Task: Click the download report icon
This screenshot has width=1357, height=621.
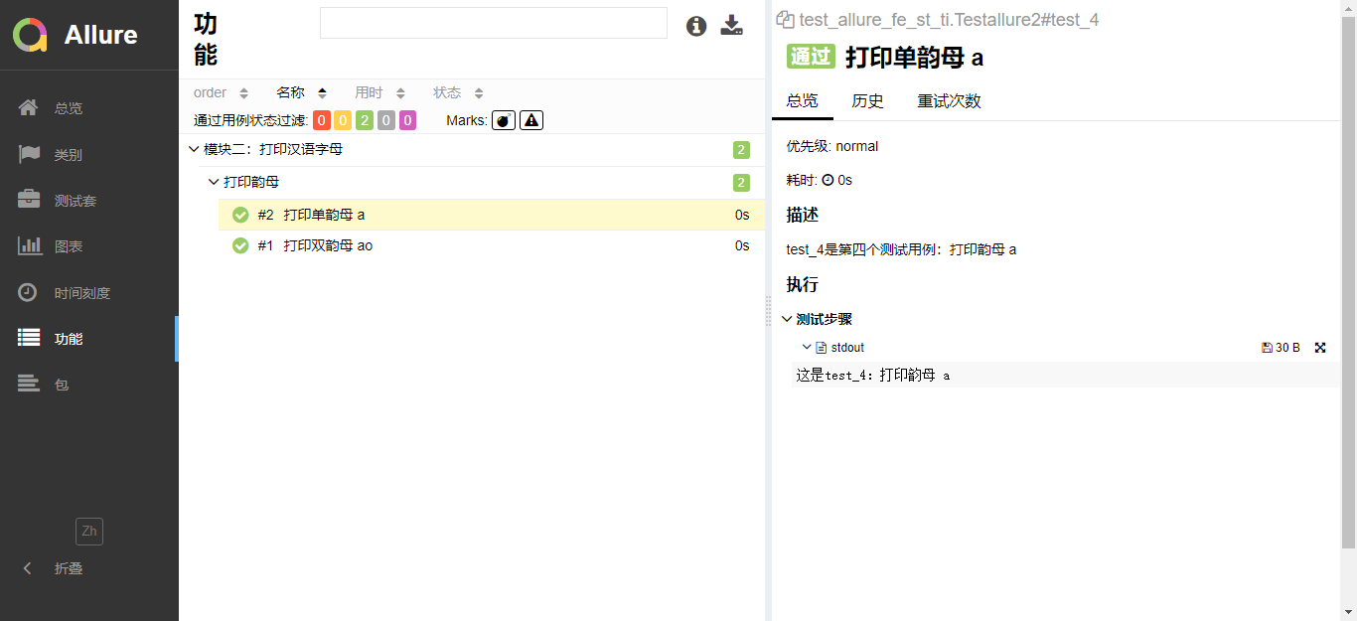Action: tap(732, 26)
